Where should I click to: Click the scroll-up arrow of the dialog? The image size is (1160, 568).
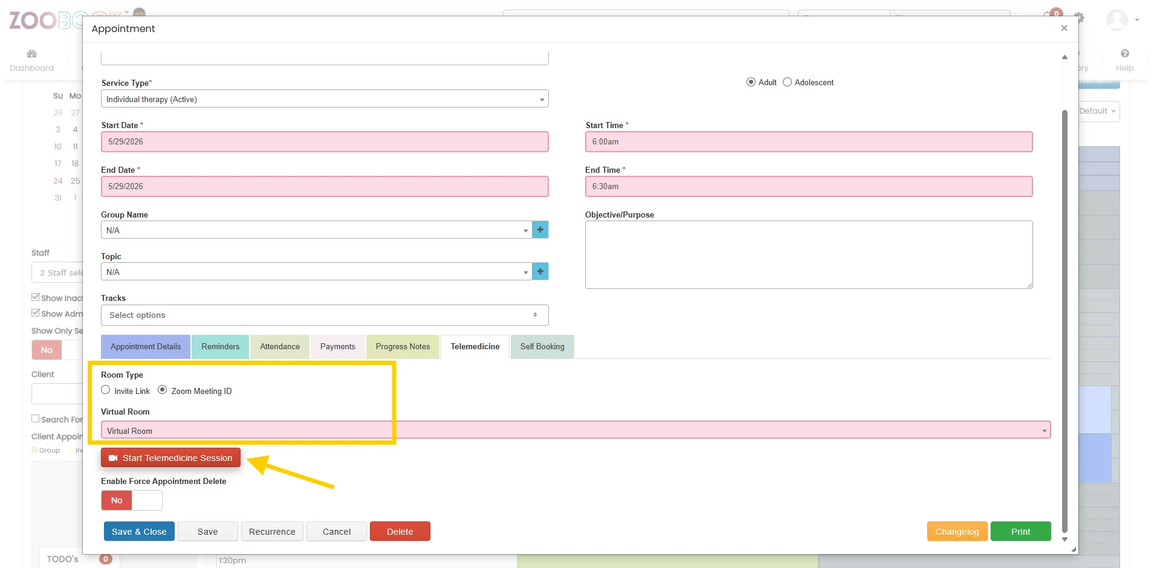click(1064, 57)
